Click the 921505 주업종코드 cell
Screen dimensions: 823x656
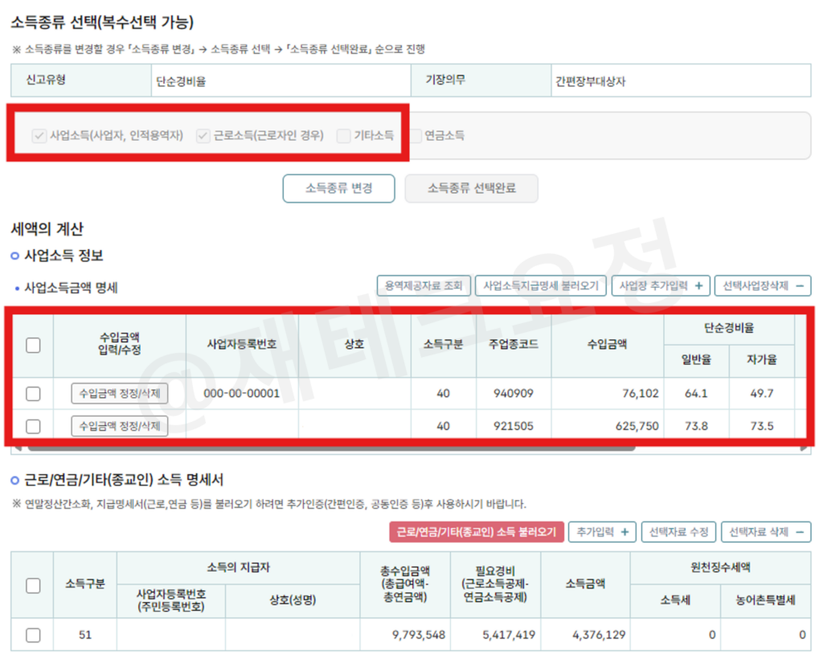[514, 426]
